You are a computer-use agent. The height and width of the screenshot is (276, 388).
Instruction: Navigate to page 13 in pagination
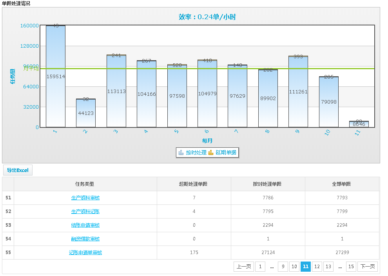coord(328,267)
